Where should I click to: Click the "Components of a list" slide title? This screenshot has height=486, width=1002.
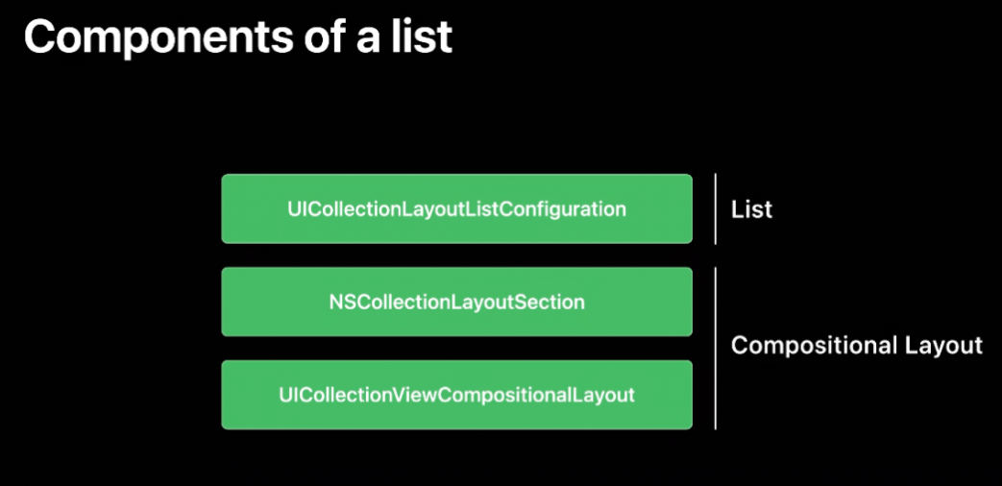pyautogui.click(x=237, y=36)
